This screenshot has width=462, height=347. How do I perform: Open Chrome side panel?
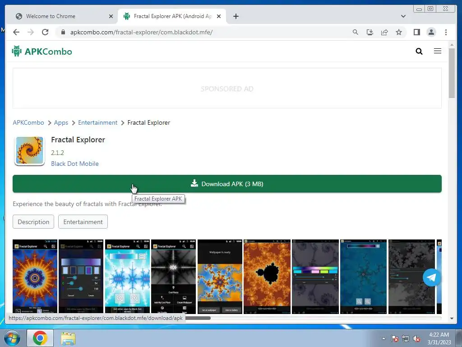[x=416, y=32]
